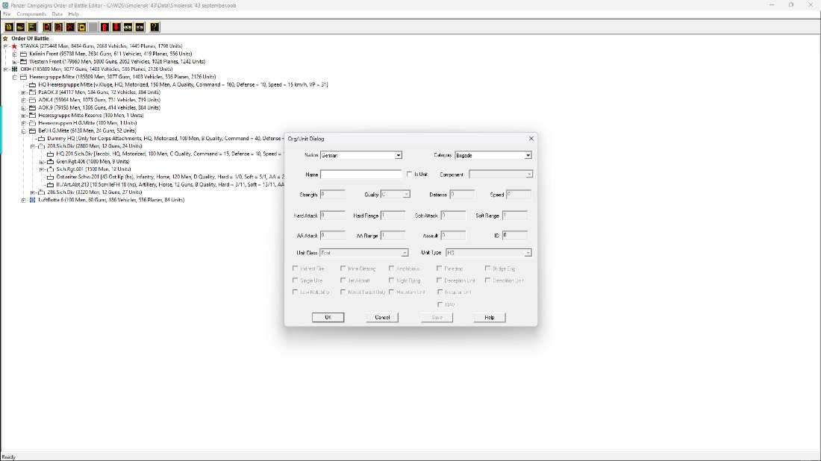
Task: Select the 201.Sich.Div row text
Action: click(94, 146)
